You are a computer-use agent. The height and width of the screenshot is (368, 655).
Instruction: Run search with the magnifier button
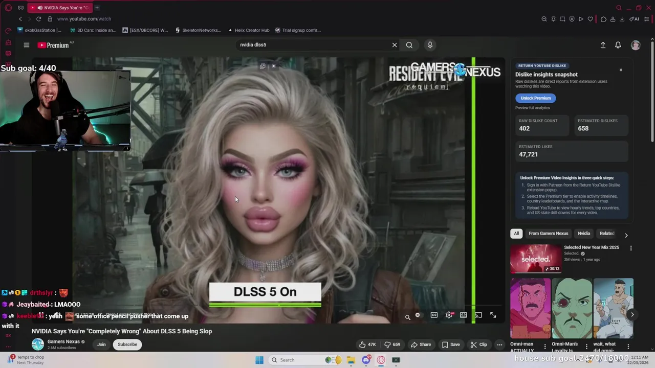pos(409,45)
